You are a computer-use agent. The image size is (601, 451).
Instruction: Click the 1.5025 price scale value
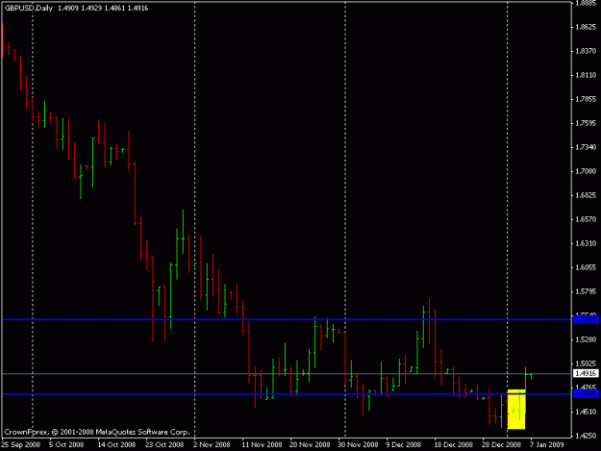[x=586, y=363]
